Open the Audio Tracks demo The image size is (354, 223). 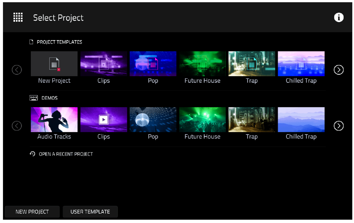coord(54,120)
